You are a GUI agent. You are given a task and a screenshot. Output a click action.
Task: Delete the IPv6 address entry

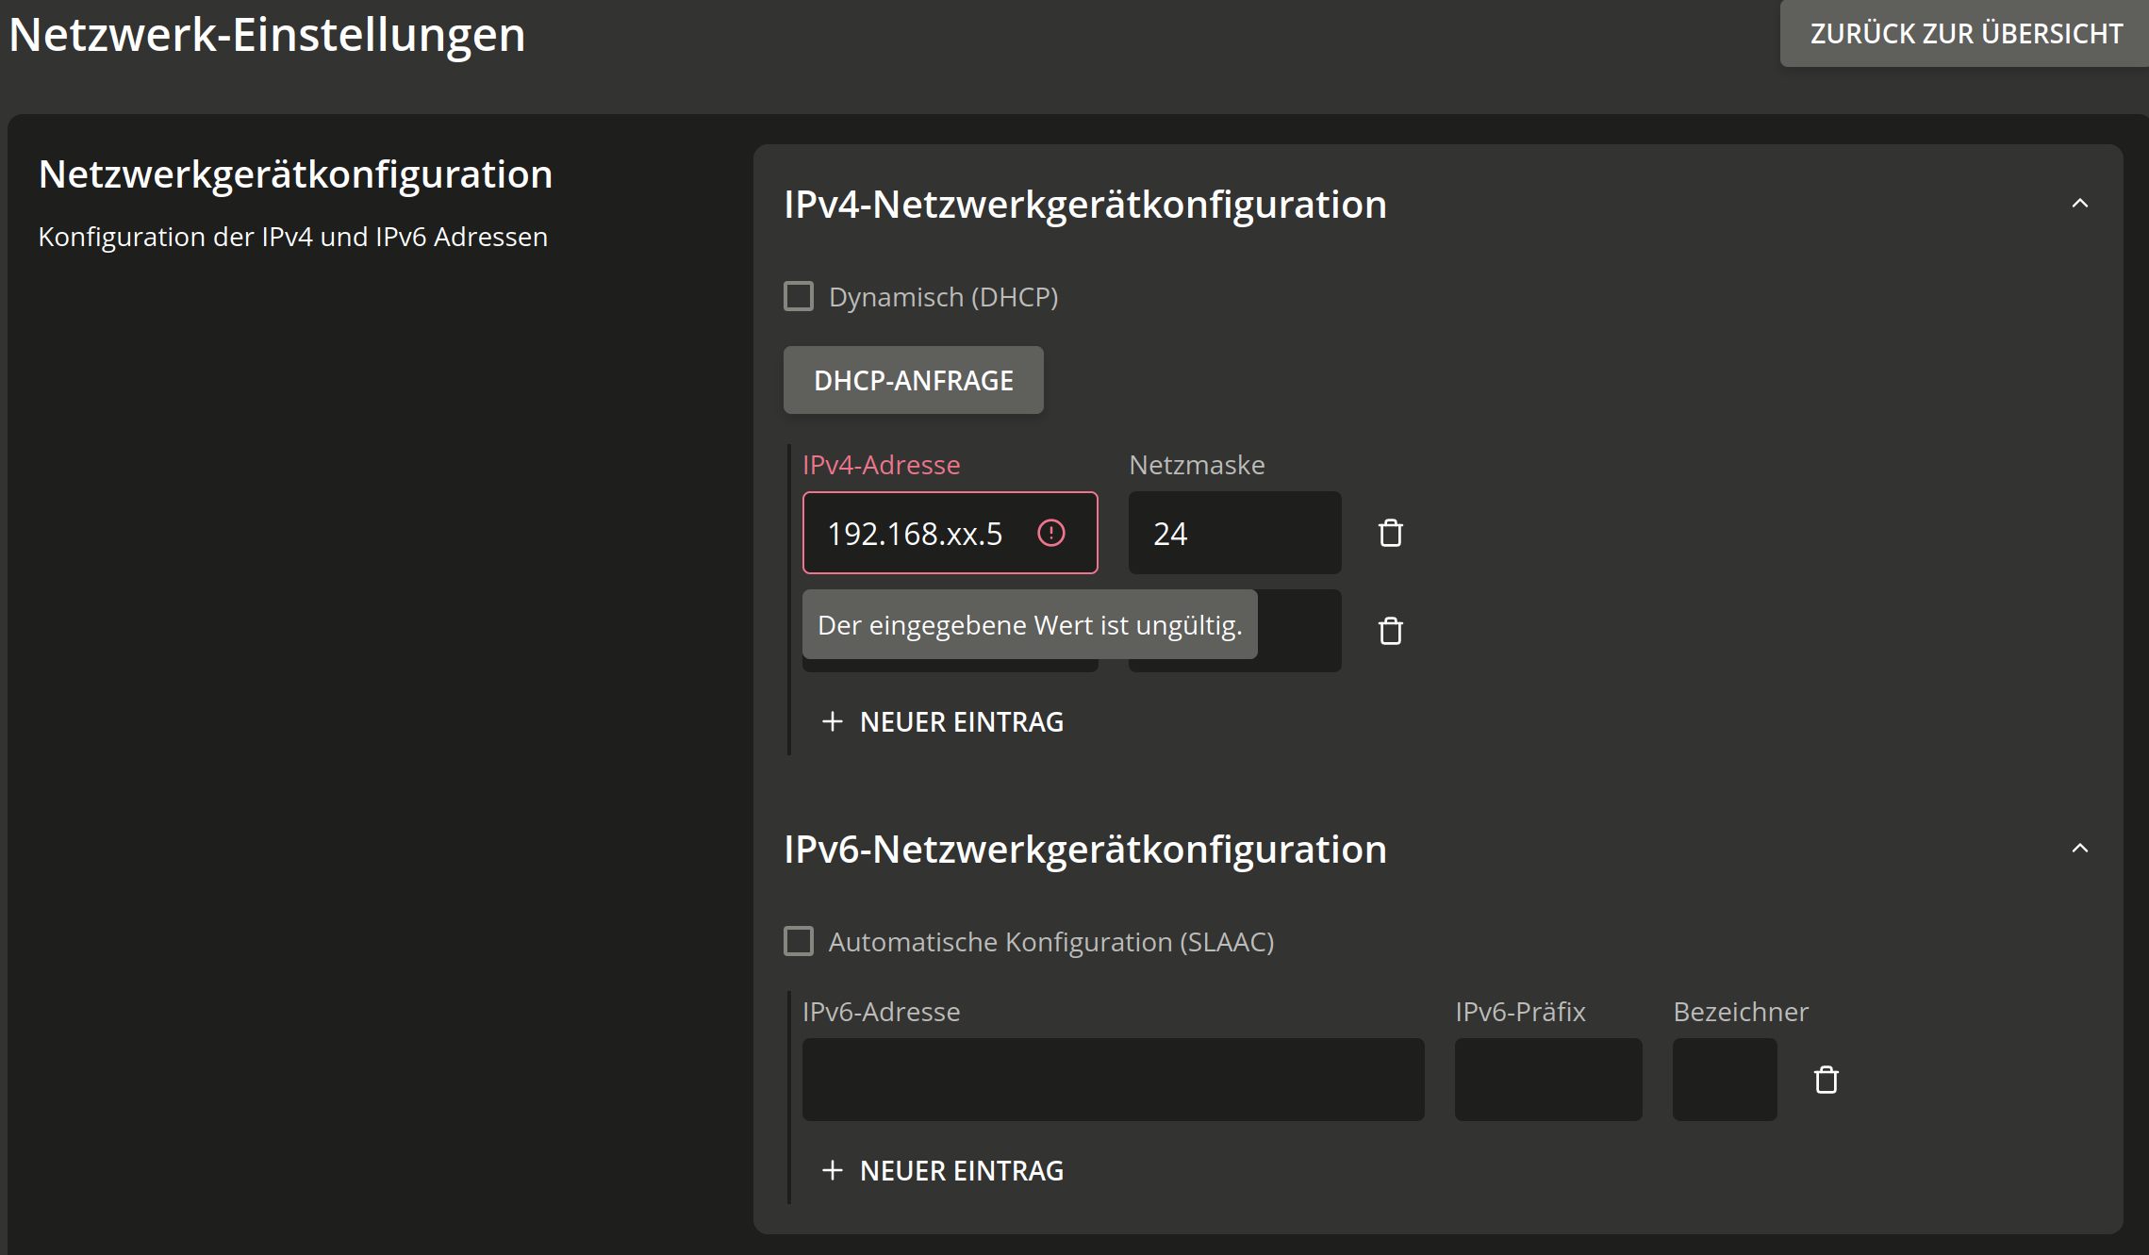pos(1827,1080)
